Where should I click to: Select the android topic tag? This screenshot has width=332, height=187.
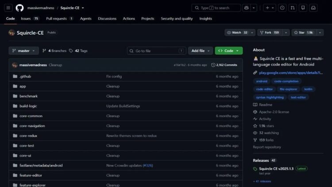[262, 81]
